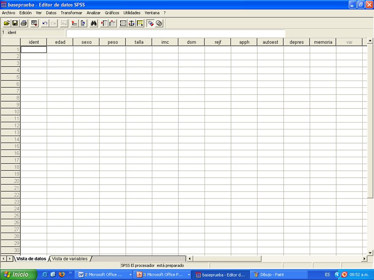Open the Ventana menu

(152, 13)
